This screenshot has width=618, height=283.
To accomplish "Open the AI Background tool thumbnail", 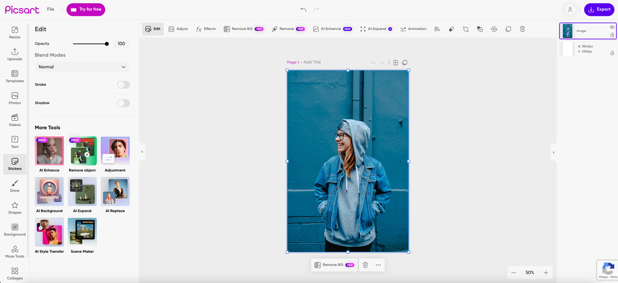I will (x=49, y=191).
